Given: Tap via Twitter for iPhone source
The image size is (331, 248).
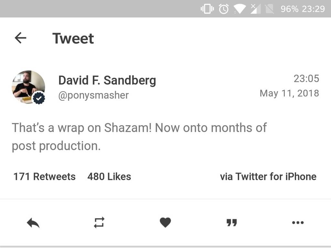Looking at the screenshot, I should [x=268, y=177].
